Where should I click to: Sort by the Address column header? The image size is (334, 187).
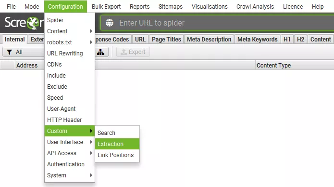point(135,65)
